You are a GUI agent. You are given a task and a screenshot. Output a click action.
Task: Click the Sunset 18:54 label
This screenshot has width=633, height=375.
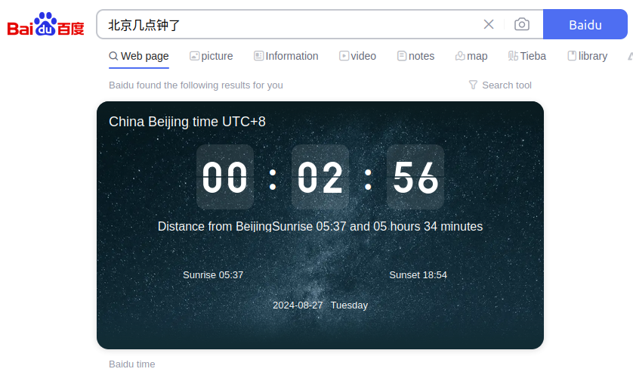418,274
